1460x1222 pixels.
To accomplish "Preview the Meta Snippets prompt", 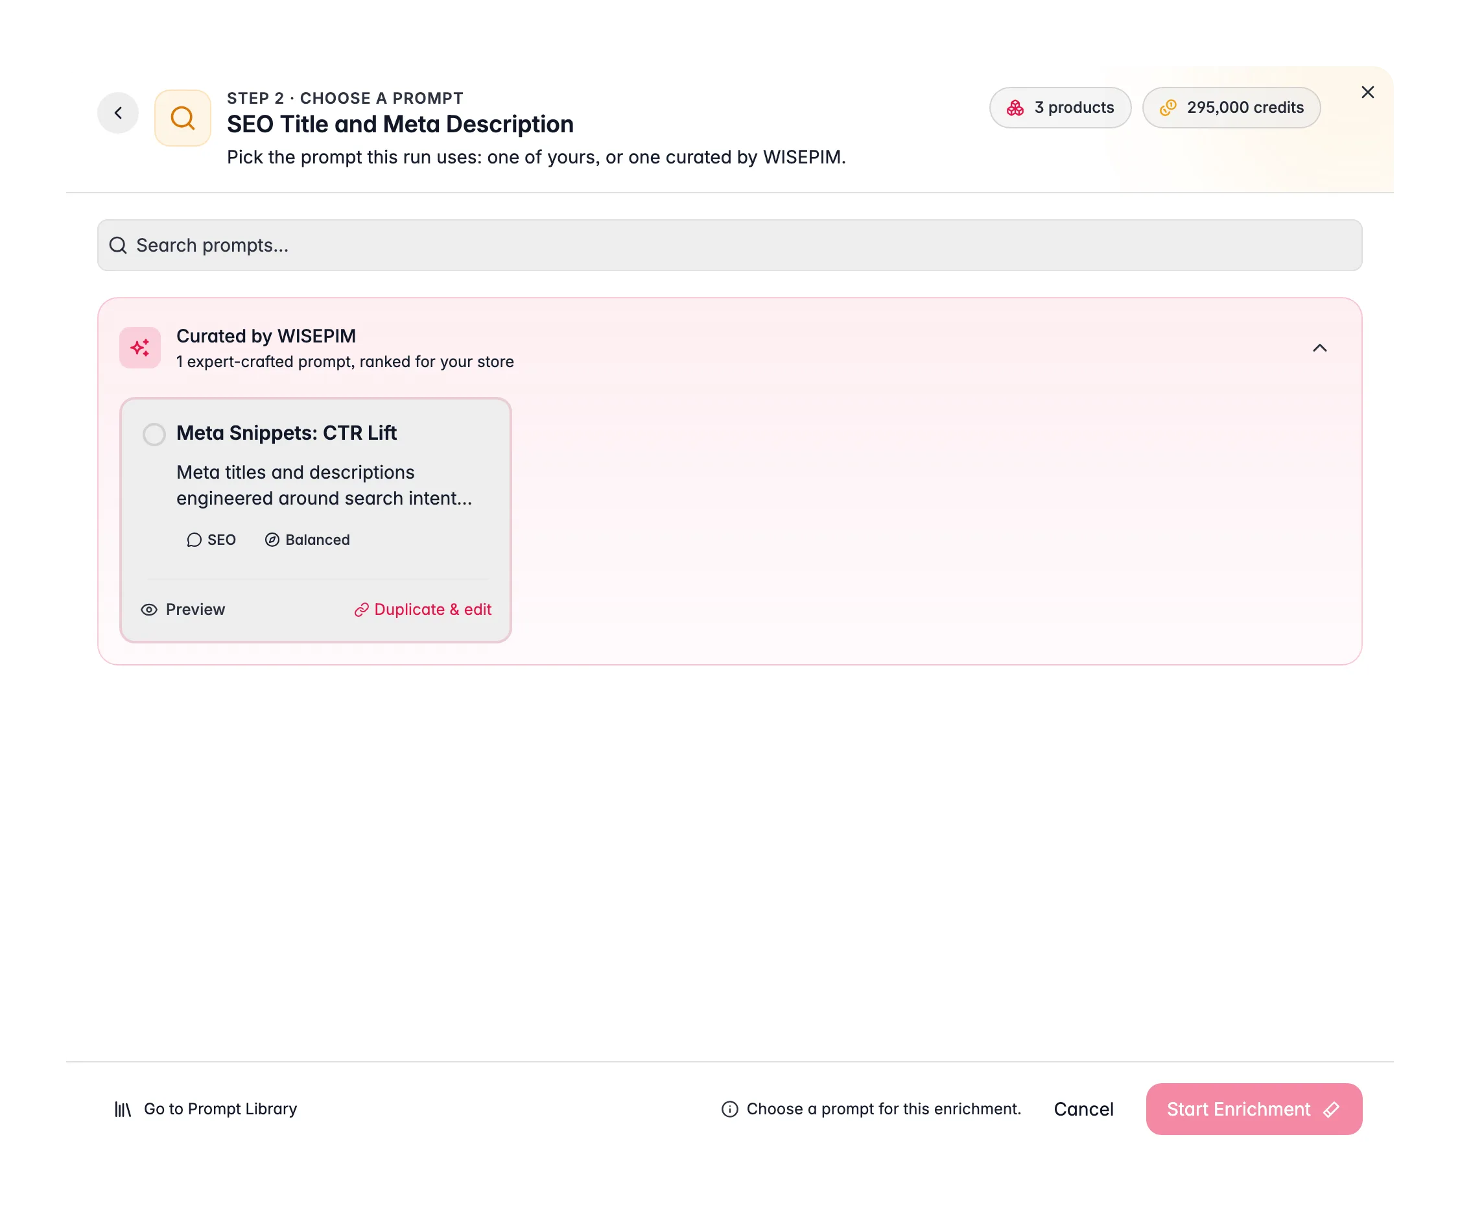I will click(183, 609).
